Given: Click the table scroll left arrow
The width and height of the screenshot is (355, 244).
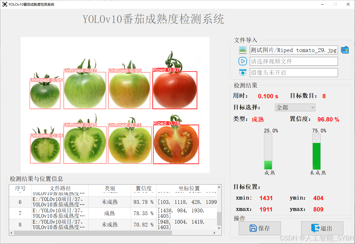Looking at the screenshot, I should (11, 233).
